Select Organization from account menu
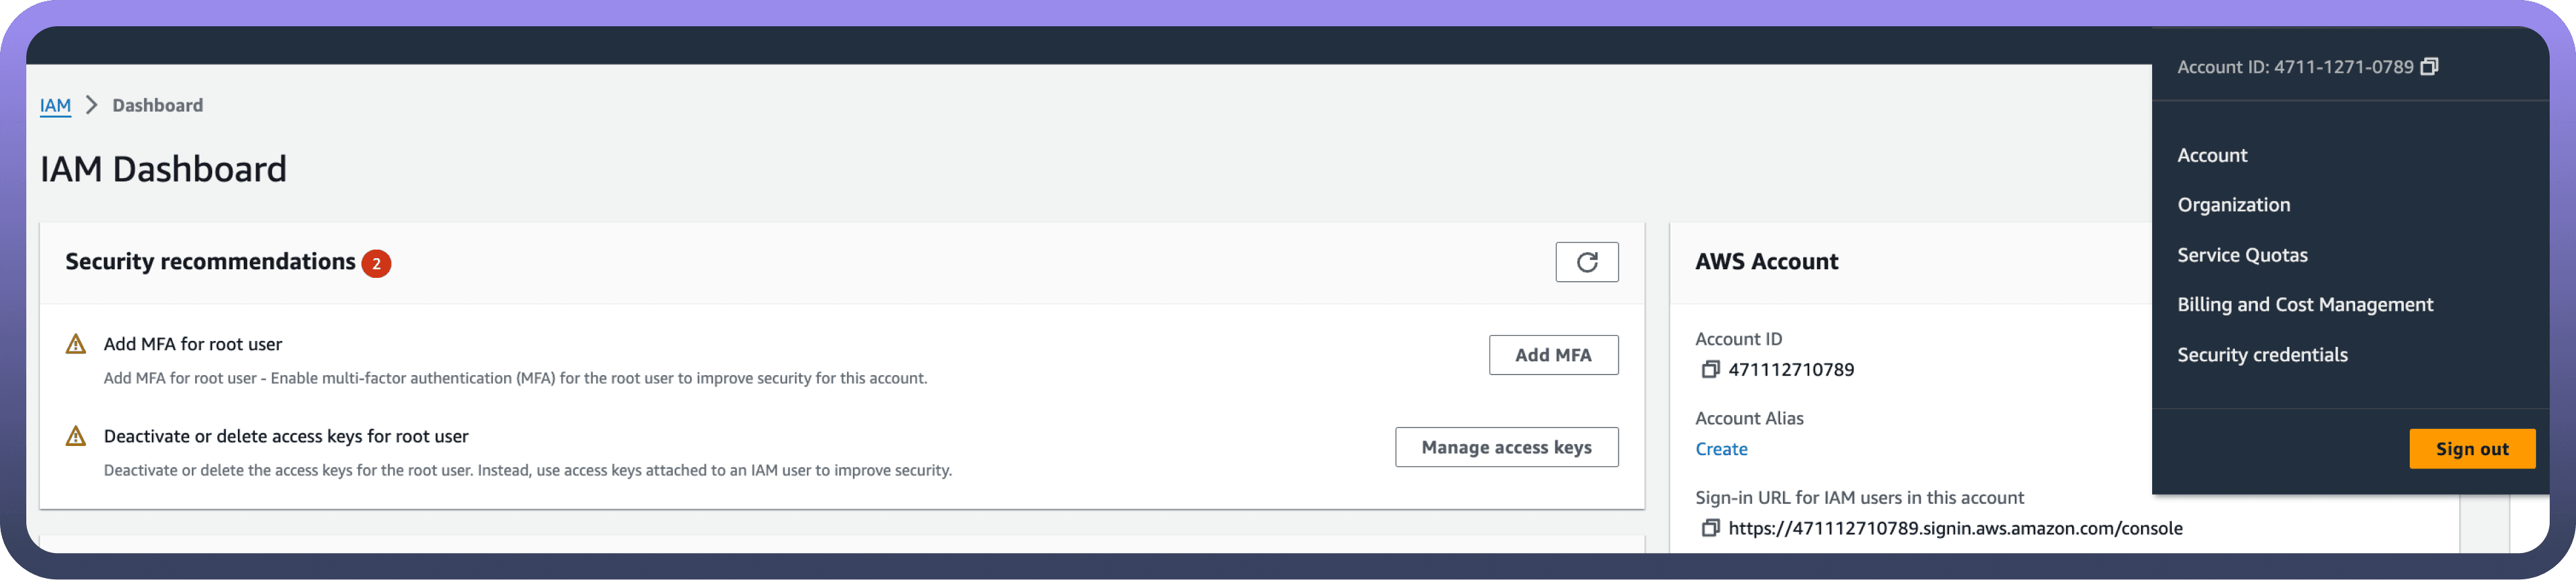The height and width of the screenshot is (580, 2576). point(2233,205)
